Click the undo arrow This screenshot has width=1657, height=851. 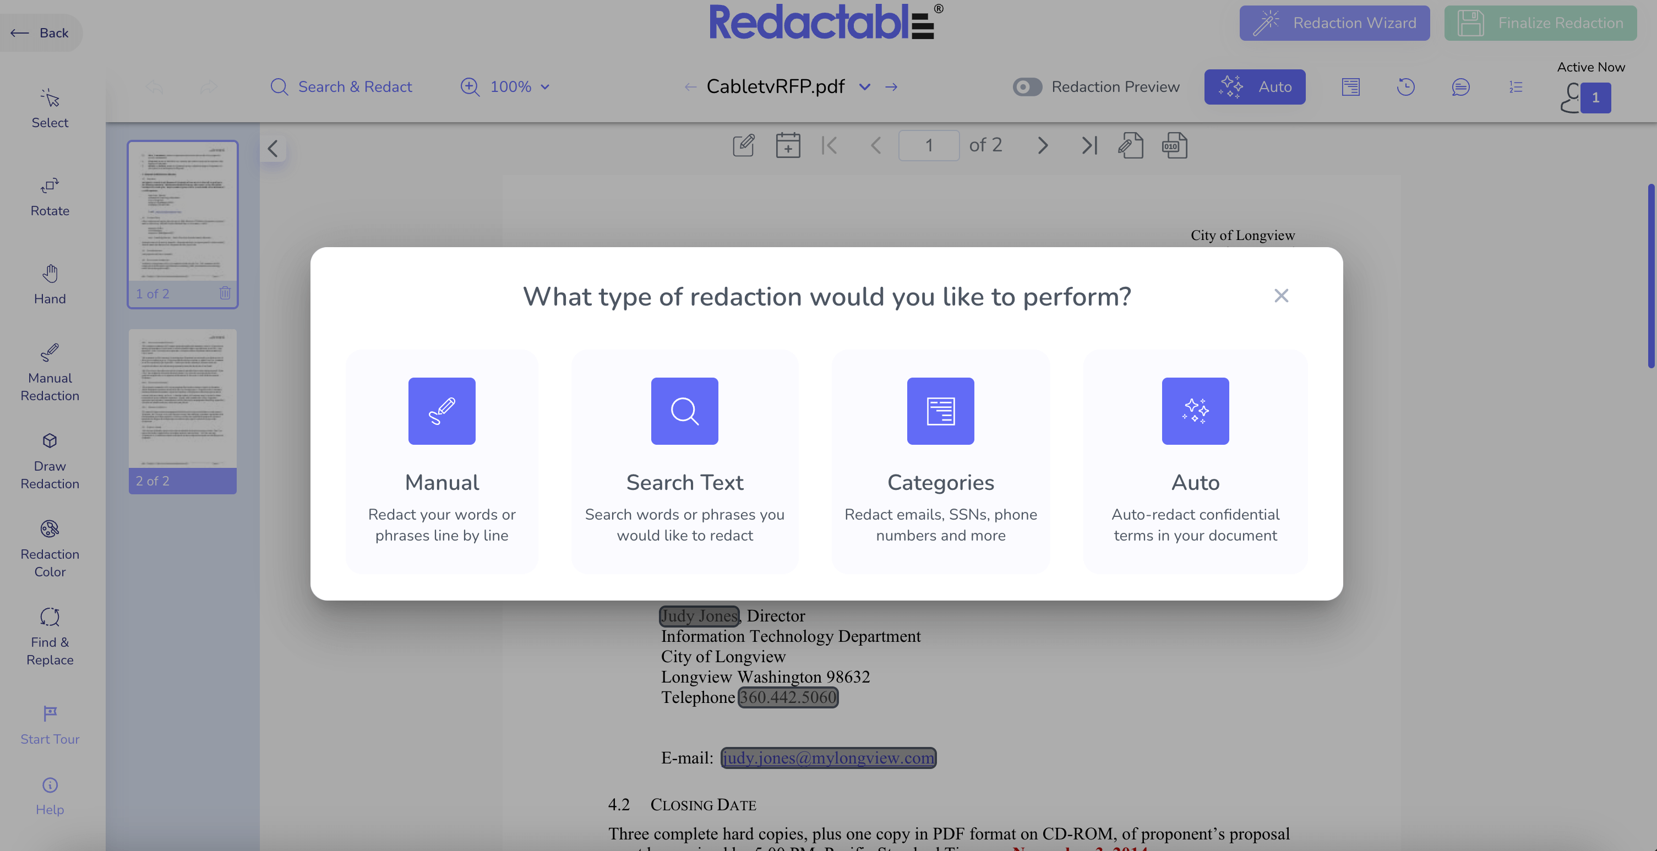154,87
